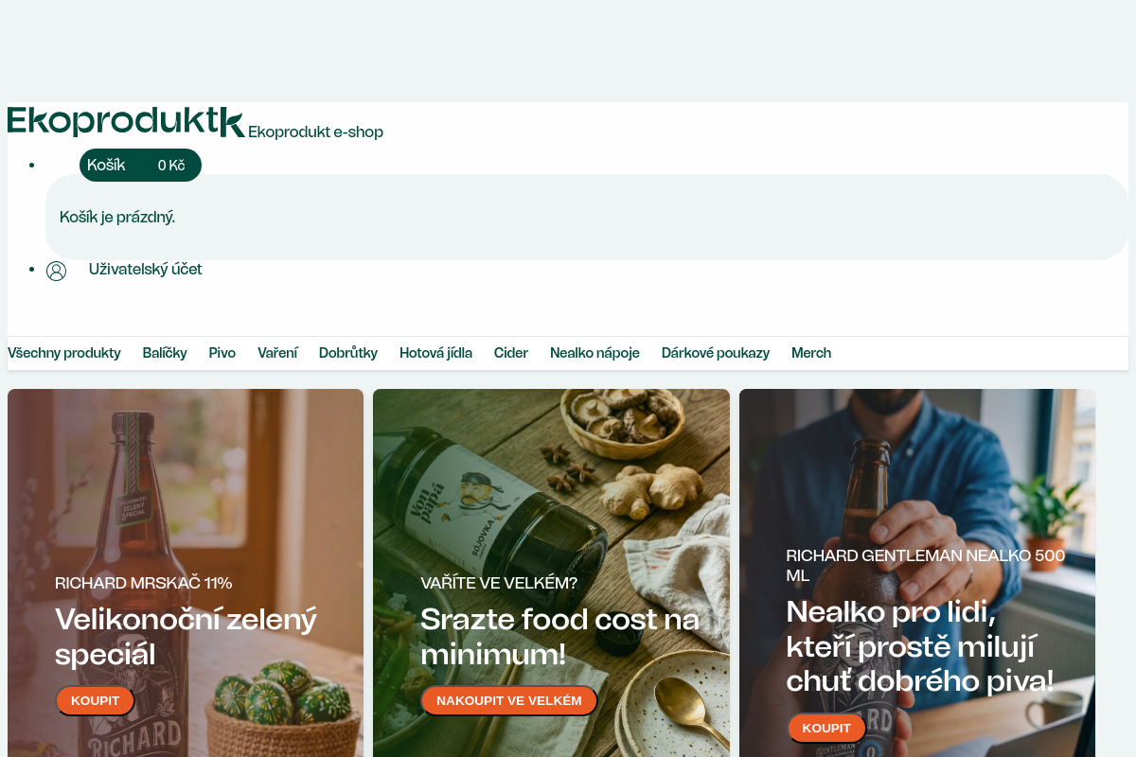Click the Uživatelský účet link
The width and height of the screenshot is (1136, 757).
pyautogui.click(x=145, y=270)
